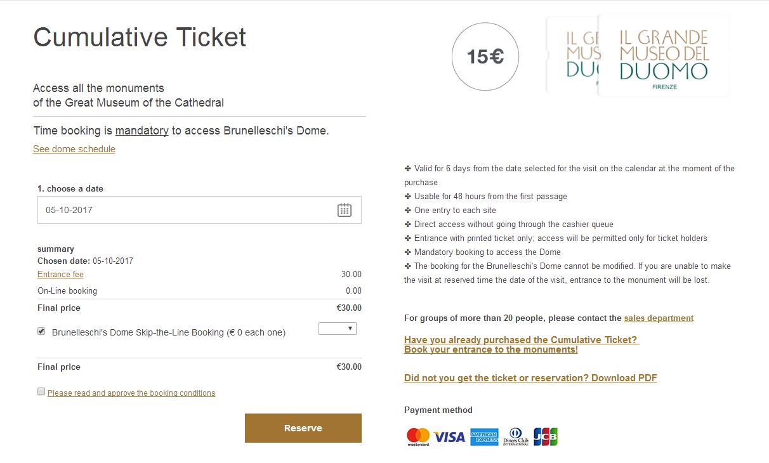
Task: Click the Entrance fee link
Action: pos(60,275)
